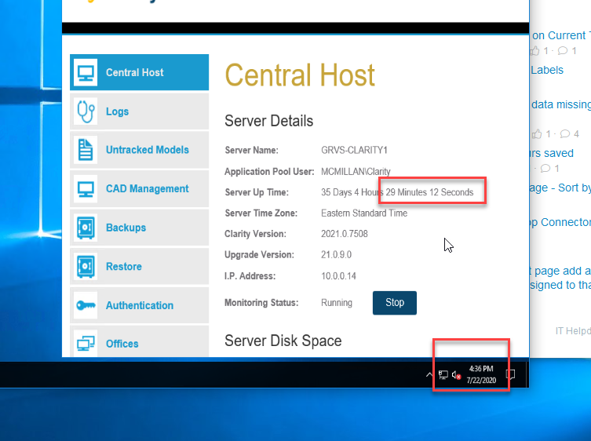The height and width of the screenshot is (441, 591).
Task: Click the Untracked Models document icon
Action: 85,150
